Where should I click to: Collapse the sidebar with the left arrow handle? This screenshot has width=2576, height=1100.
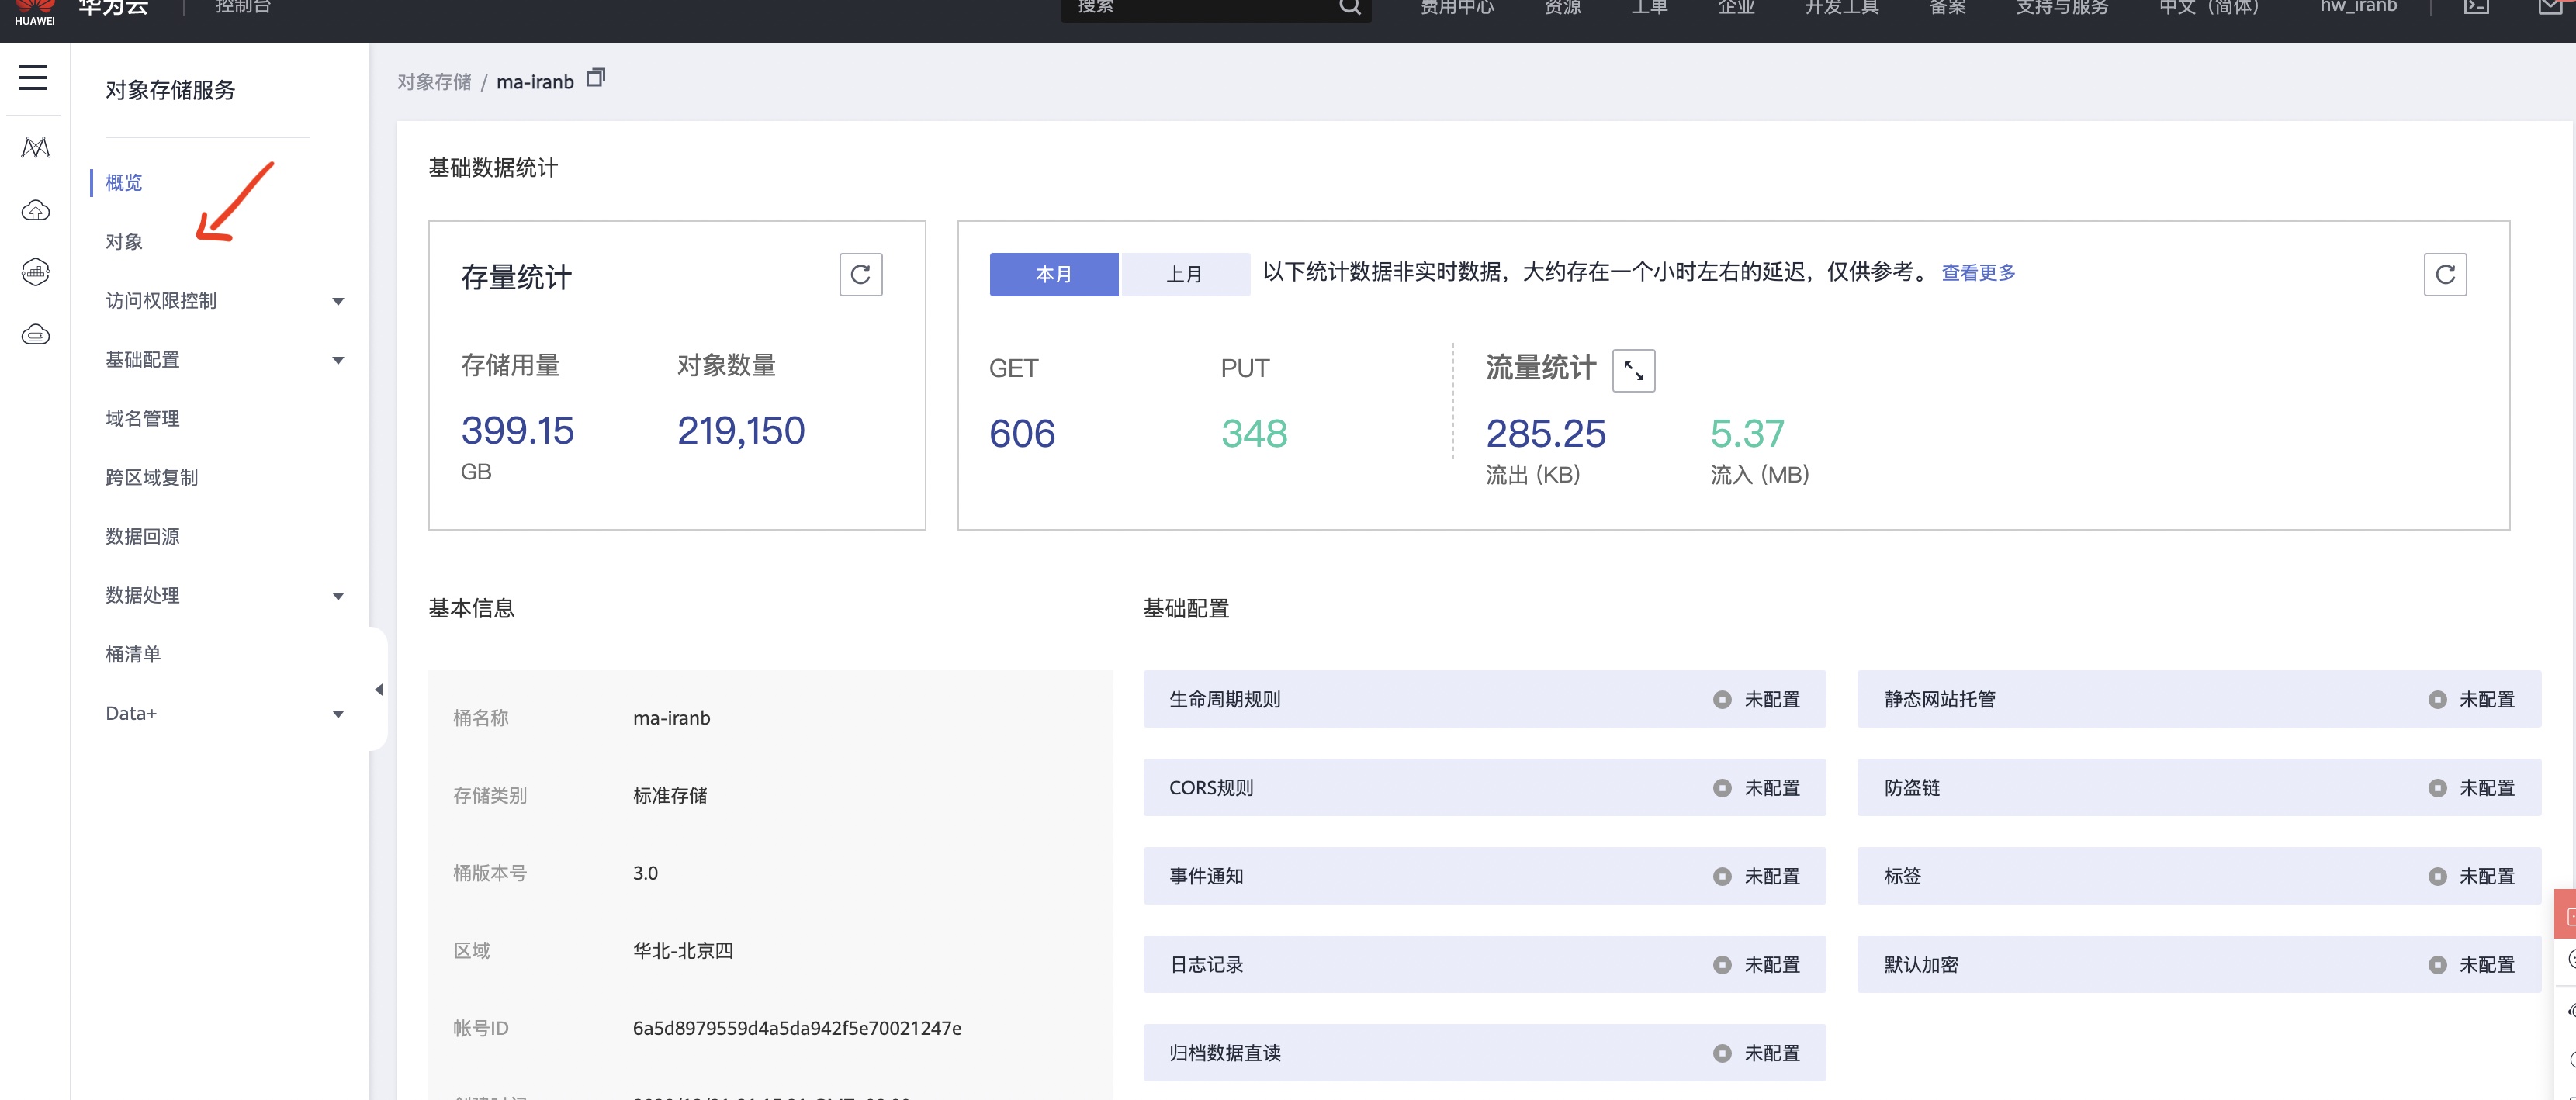pyautogui.click(x=378, y=689)
